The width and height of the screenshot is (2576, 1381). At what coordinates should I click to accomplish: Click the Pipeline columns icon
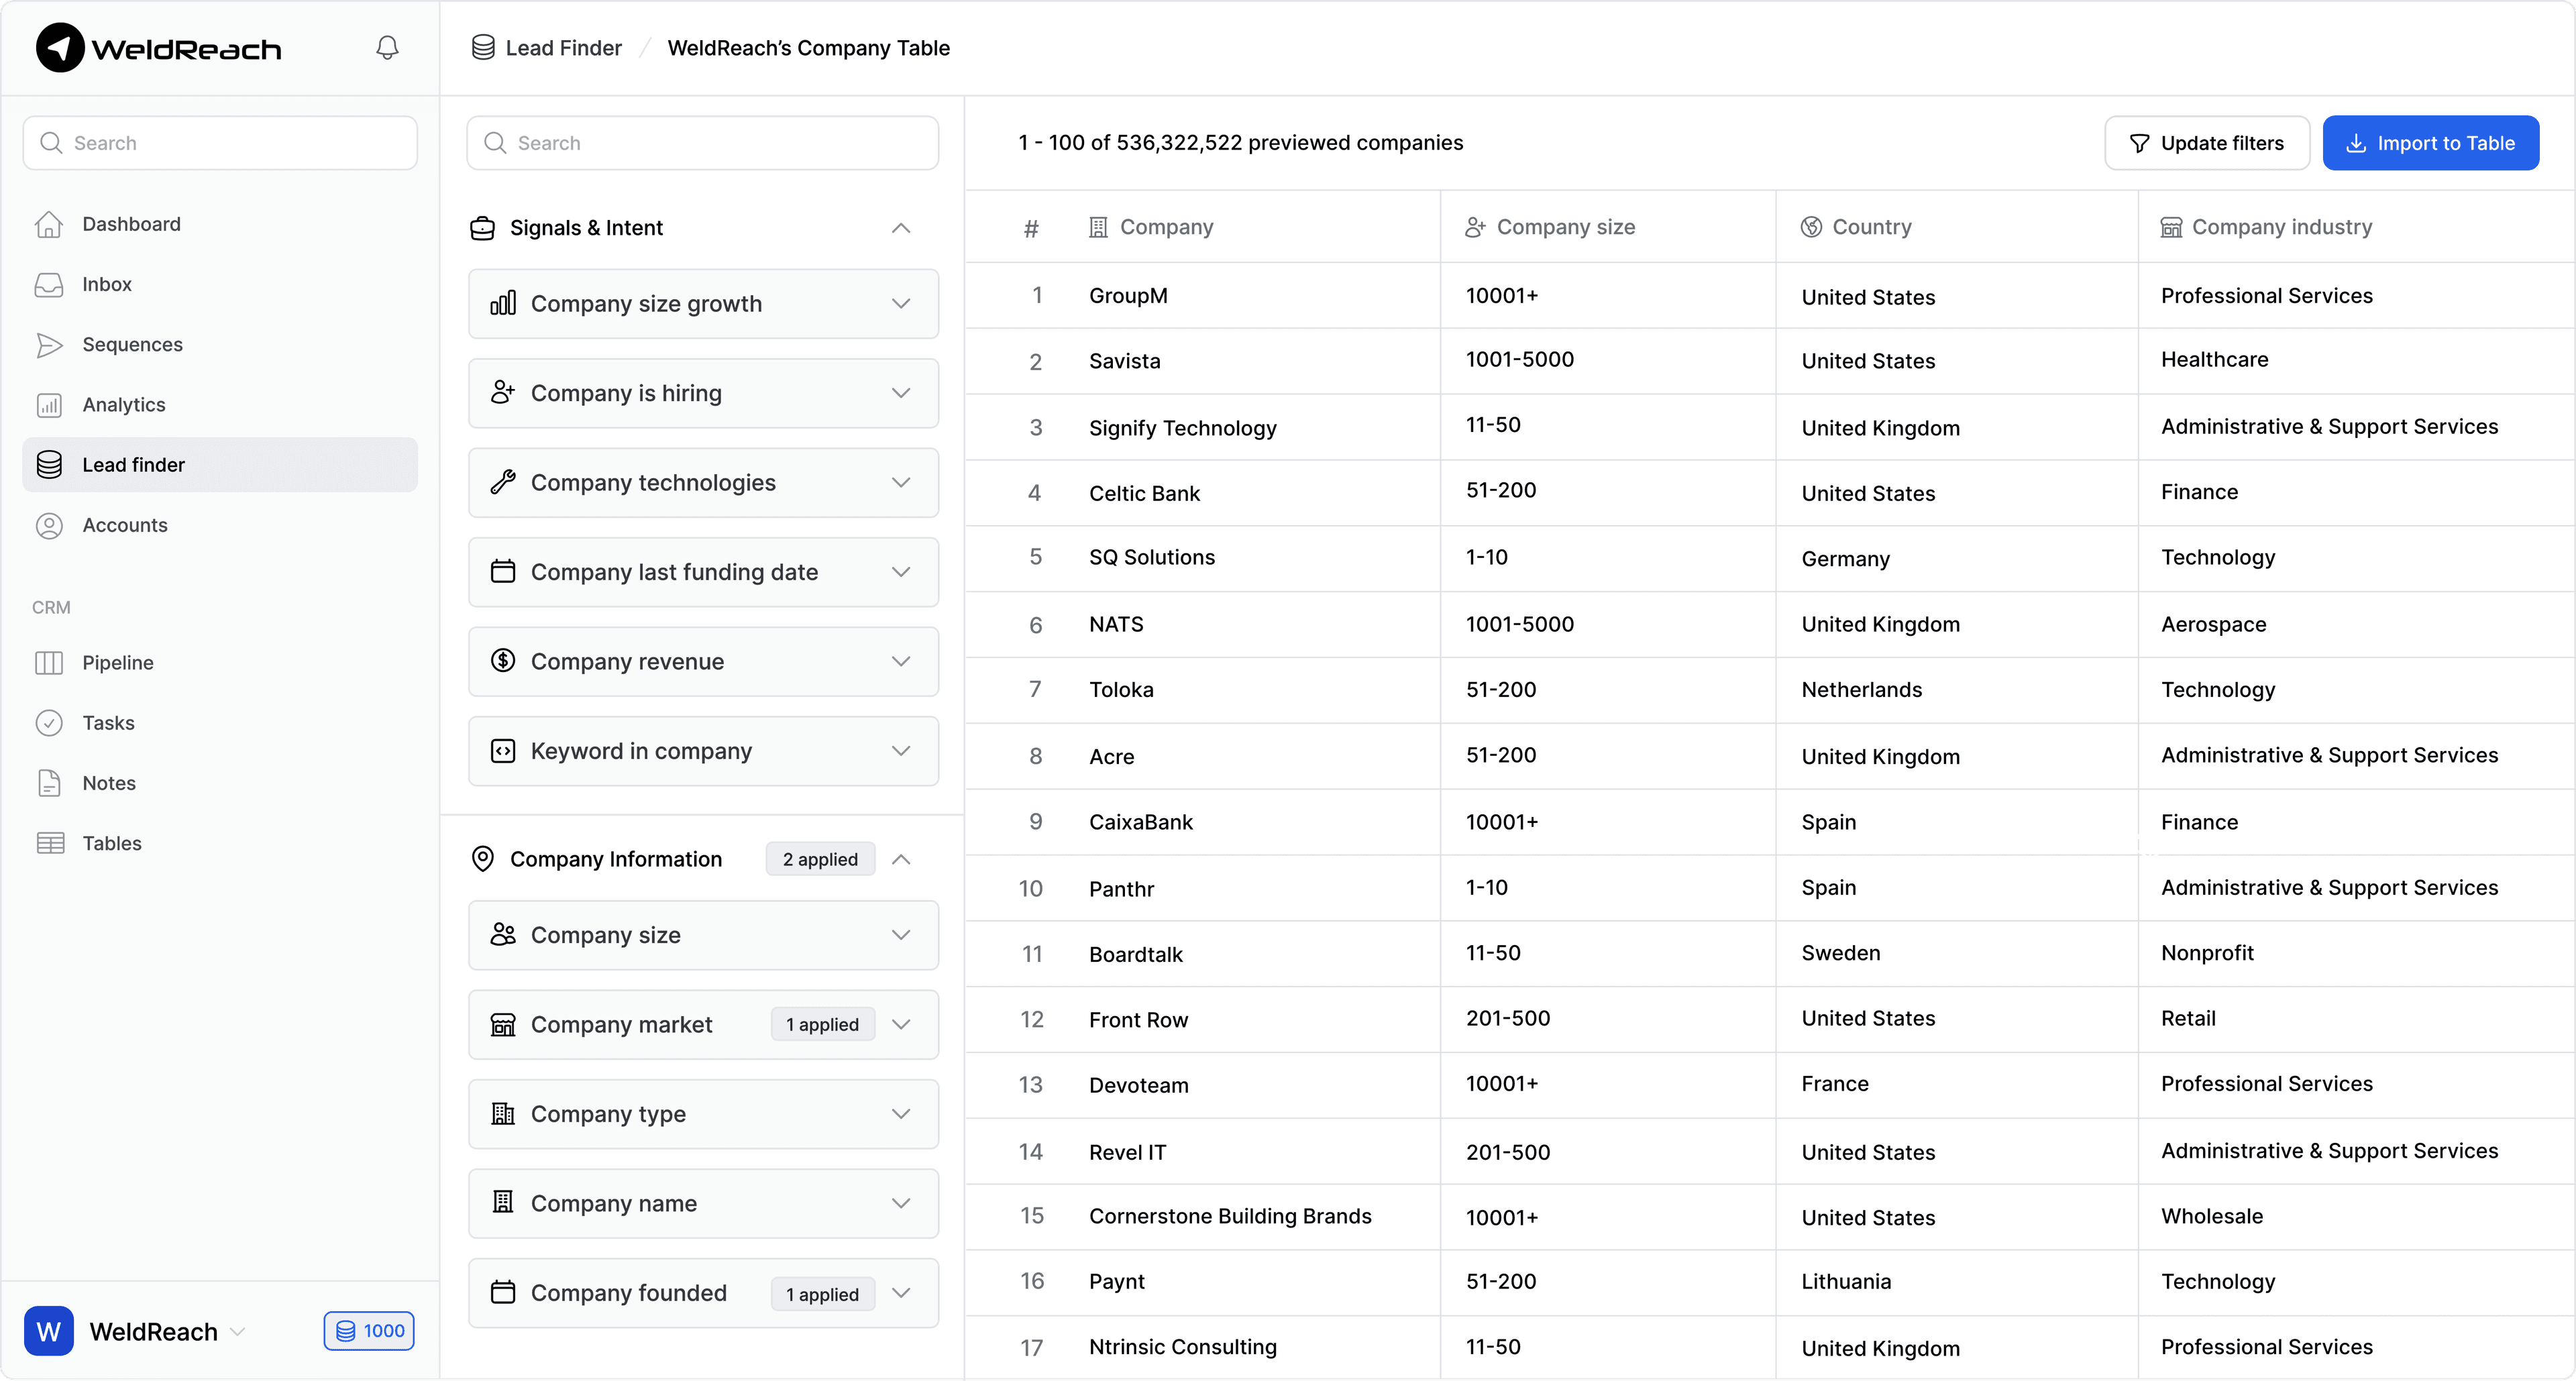pyautogui.click(x=49, y=663)
